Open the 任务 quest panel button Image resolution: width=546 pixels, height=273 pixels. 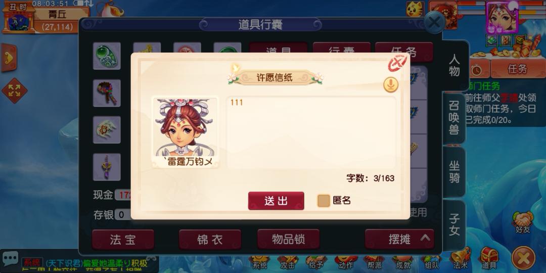tap(518, 69)
